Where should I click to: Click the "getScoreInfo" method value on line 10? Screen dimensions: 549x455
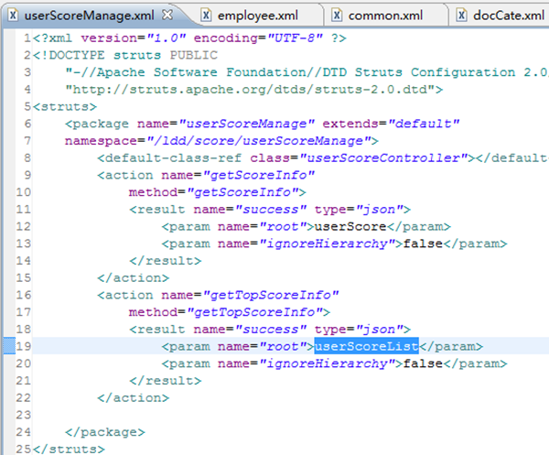243,192
